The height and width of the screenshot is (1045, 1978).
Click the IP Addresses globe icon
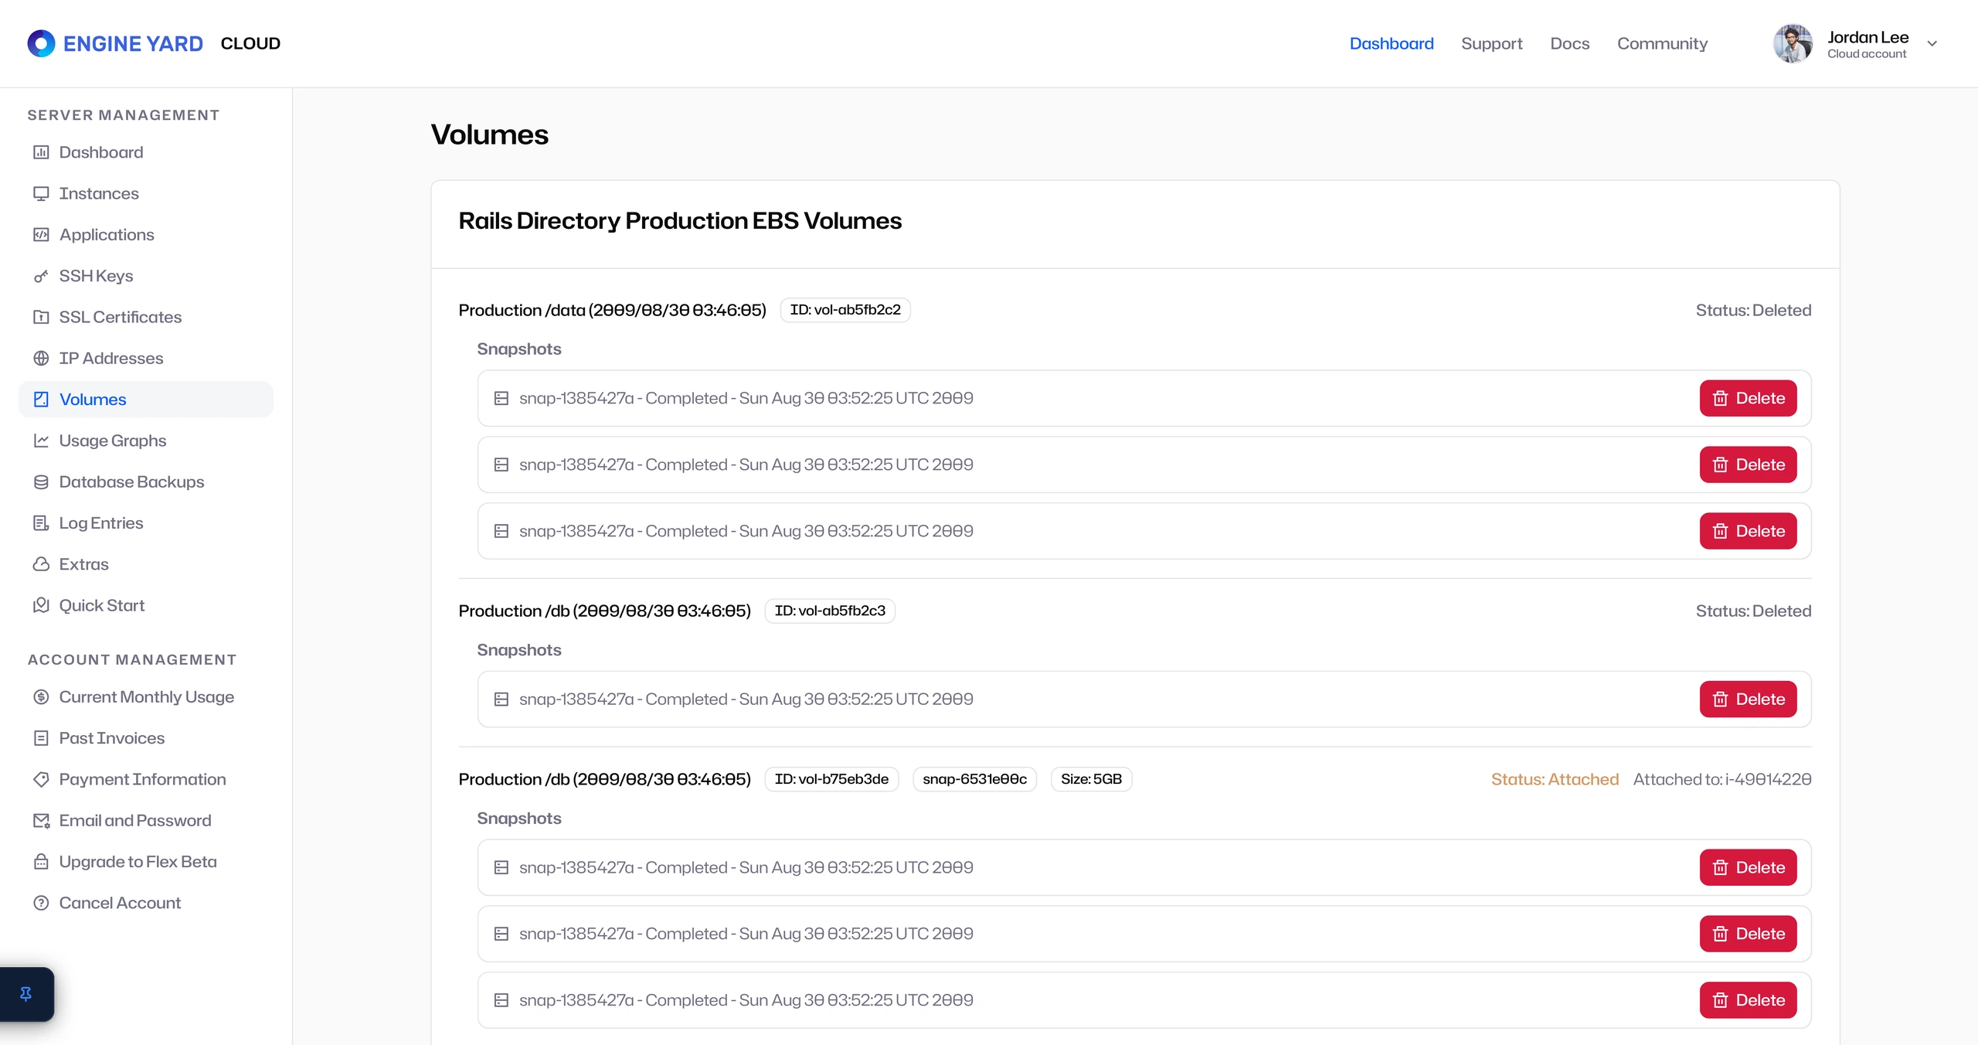click(41, 359)
